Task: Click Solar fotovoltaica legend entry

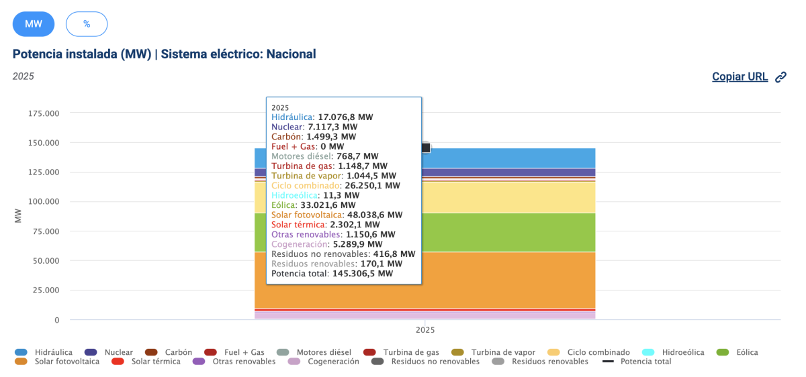Action: (58, 362)
